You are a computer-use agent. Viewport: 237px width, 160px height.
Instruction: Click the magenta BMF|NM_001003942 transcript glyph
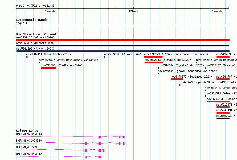58,157
